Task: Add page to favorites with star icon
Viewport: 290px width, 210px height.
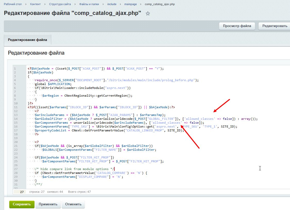Action: (148, 14)
